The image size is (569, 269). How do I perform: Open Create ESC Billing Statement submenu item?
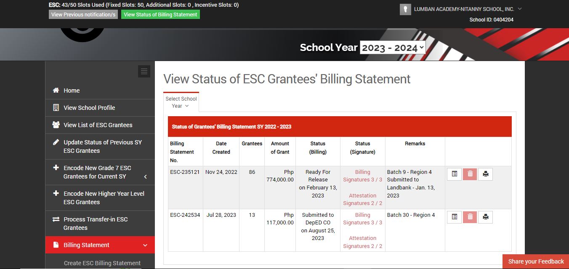[x=102, y=263]
